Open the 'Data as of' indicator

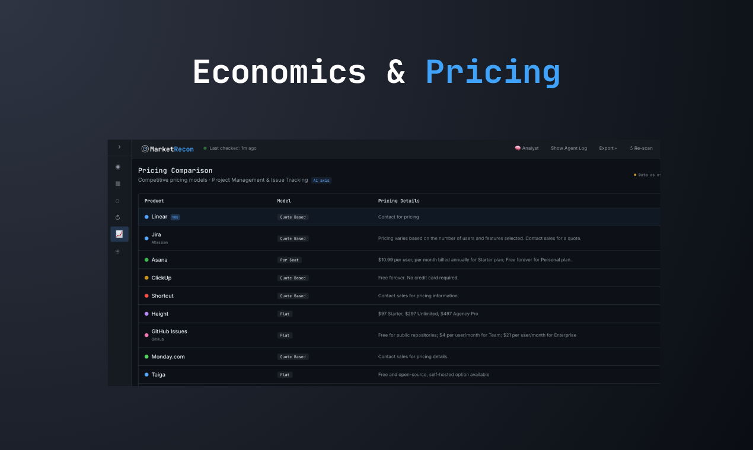[x=646, y=175]
